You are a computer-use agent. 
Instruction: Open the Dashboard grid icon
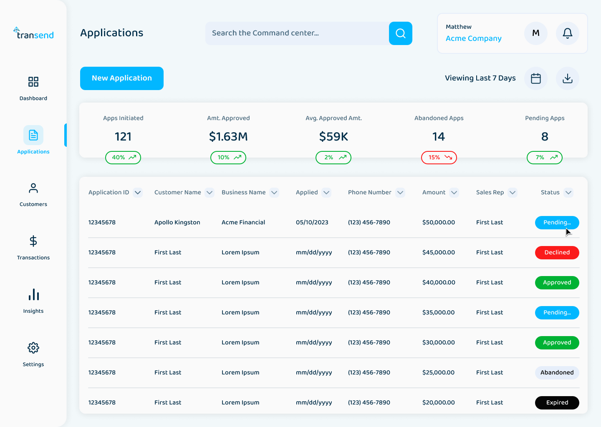(x=33, y=81)
